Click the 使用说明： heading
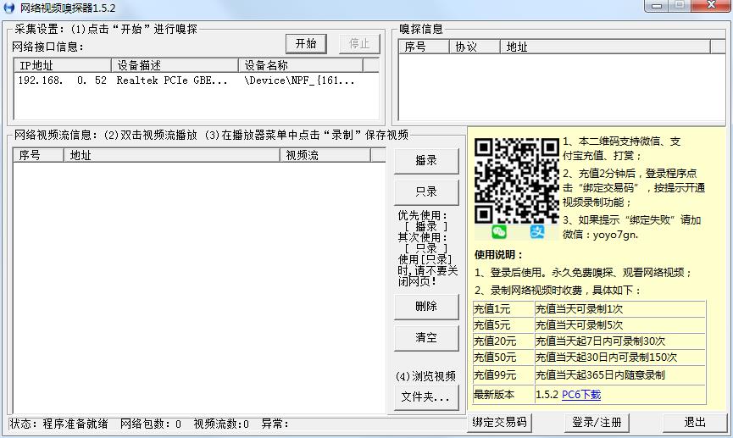 point(498,255)
